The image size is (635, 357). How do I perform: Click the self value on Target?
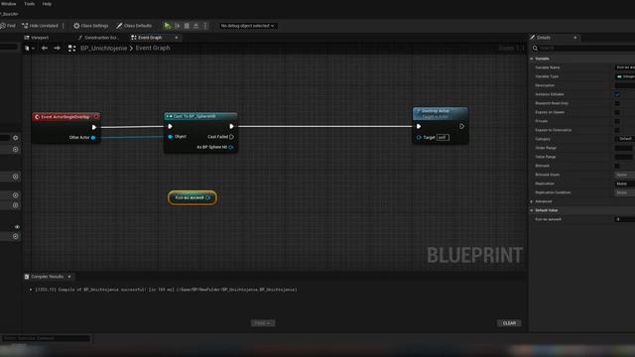443,138
